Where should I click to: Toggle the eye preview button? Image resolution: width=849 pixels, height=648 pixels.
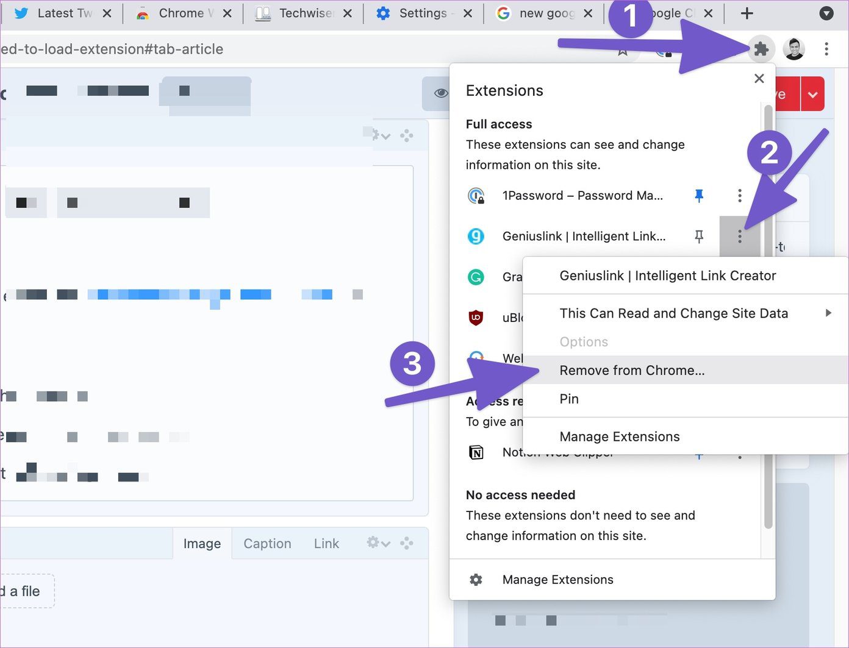(x=440, y=93)
